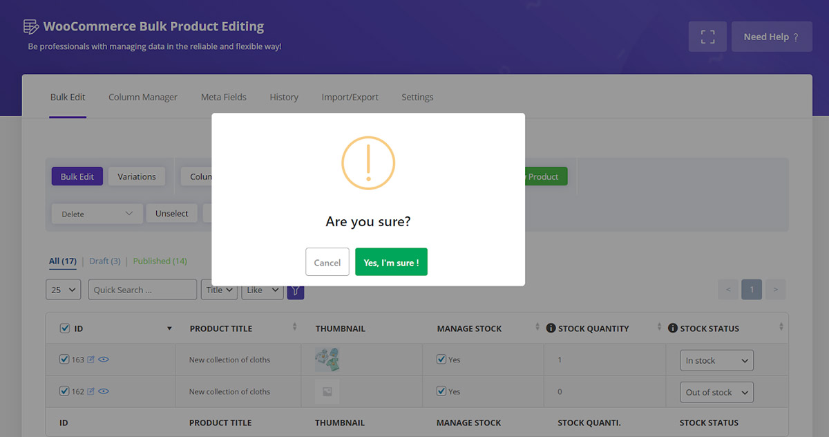Click the WooCommerce Bulk Product Editing logo icon

point(31,27)
